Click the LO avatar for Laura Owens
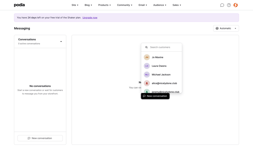The image size is (253, 148). [x=147, y=66]
